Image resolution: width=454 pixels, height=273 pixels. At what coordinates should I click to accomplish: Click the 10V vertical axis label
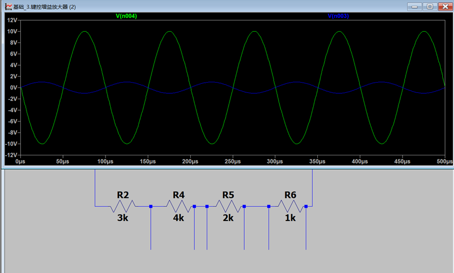click(x=12, y=31)
